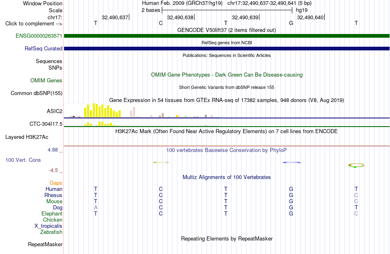Viewport: 390px width, 254px height.
Task: Click the 'Zebrafish' species label
Action: pyautogui.click(x=51, y=232)
